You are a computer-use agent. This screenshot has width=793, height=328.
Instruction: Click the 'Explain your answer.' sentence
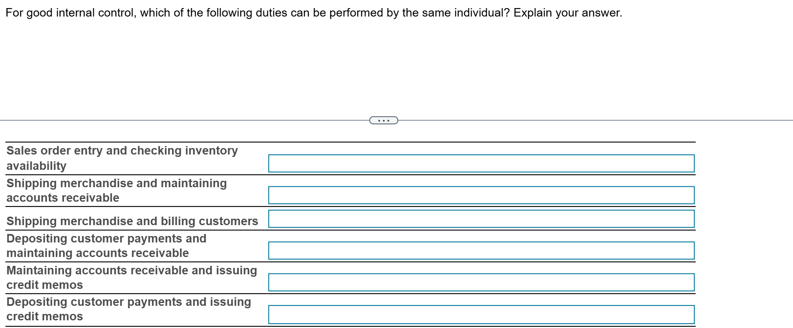coord(568,13)
